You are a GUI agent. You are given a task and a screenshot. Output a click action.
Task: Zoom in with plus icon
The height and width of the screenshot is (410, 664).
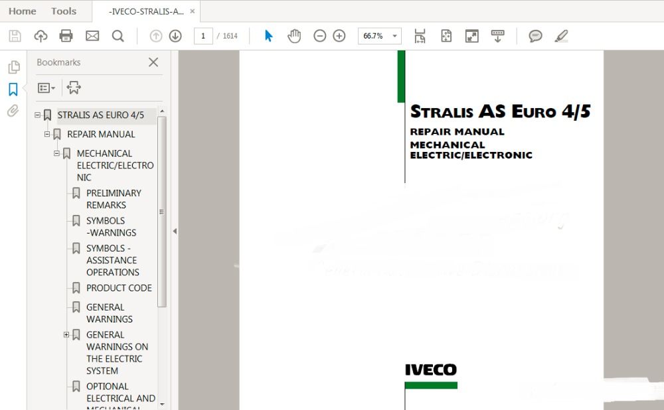click(339, 36)
